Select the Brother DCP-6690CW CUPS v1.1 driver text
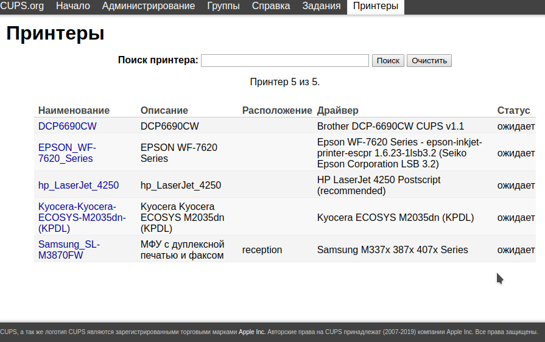 coord(390,126)
